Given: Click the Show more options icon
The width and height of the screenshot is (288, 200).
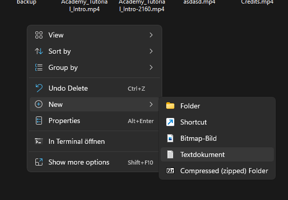Looking at the screenshot, I should click(x=39, y=162).
